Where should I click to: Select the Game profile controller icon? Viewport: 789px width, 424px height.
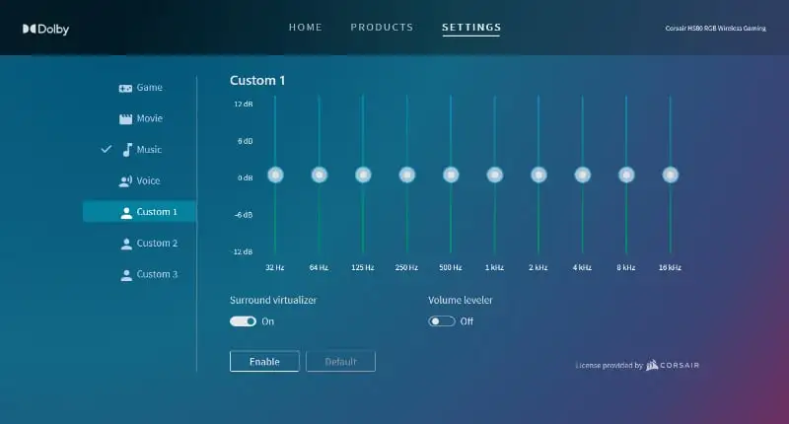pyautogui.click(x=125, y=88)
